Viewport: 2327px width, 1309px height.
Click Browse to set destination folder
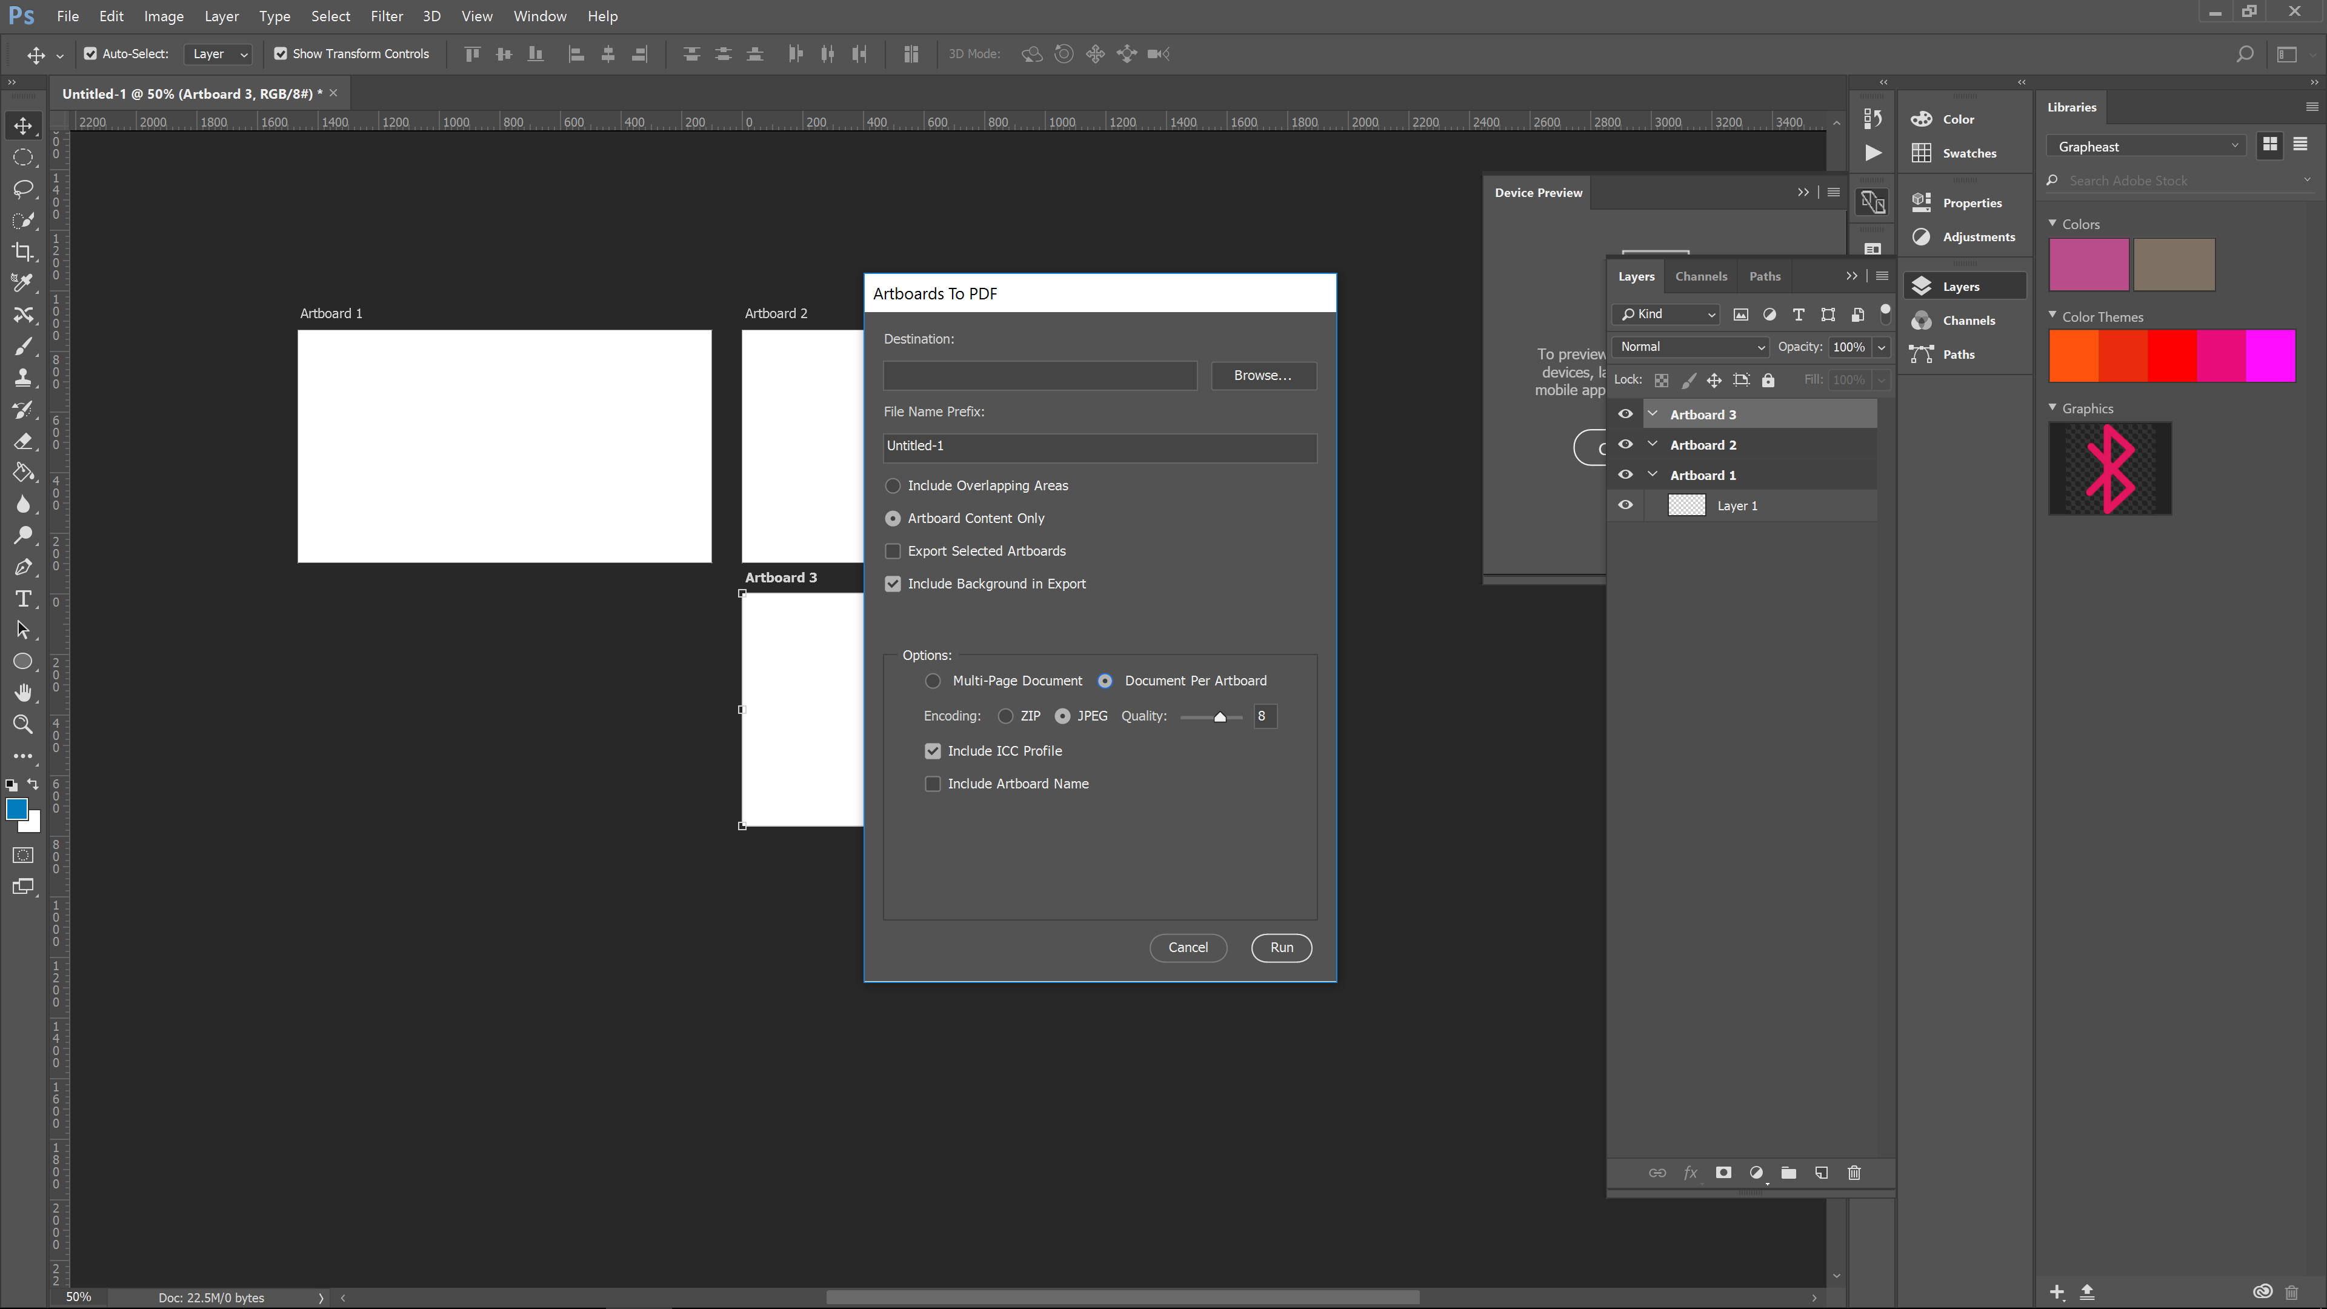[x=1263, y=374]
